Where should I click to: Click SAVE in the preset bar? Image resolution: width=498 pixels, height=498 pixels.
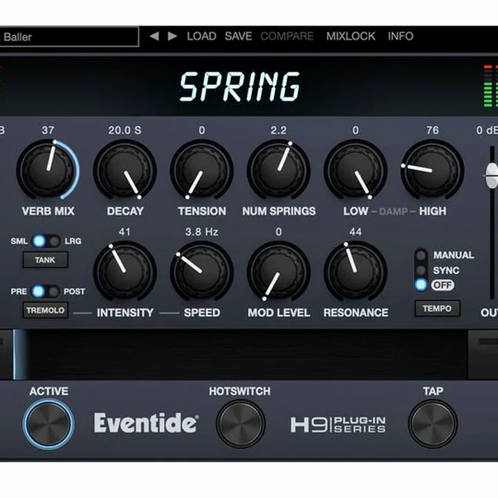click(x=238, y=36)
